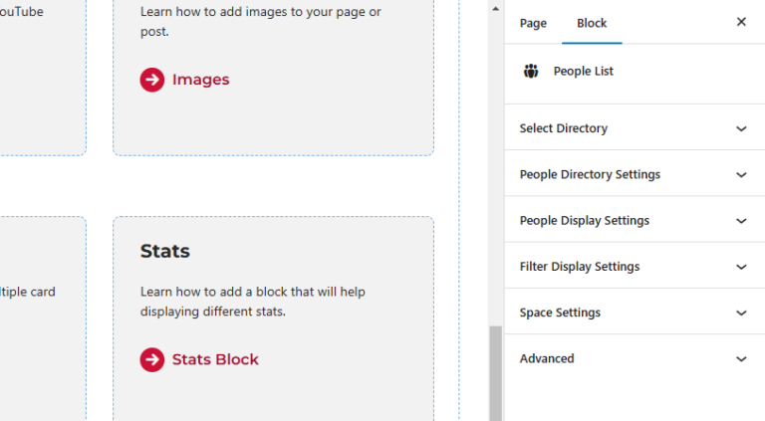The image size is (765, 421).
Task: Open the People Display Settings section
Action: [635, 221]
